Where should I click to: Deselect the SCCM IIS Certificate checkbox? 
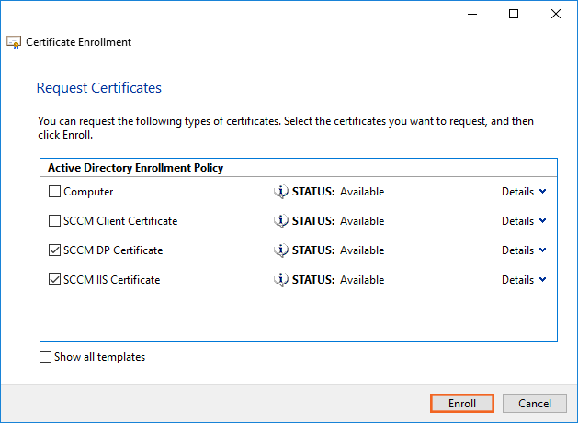point(55,280)
